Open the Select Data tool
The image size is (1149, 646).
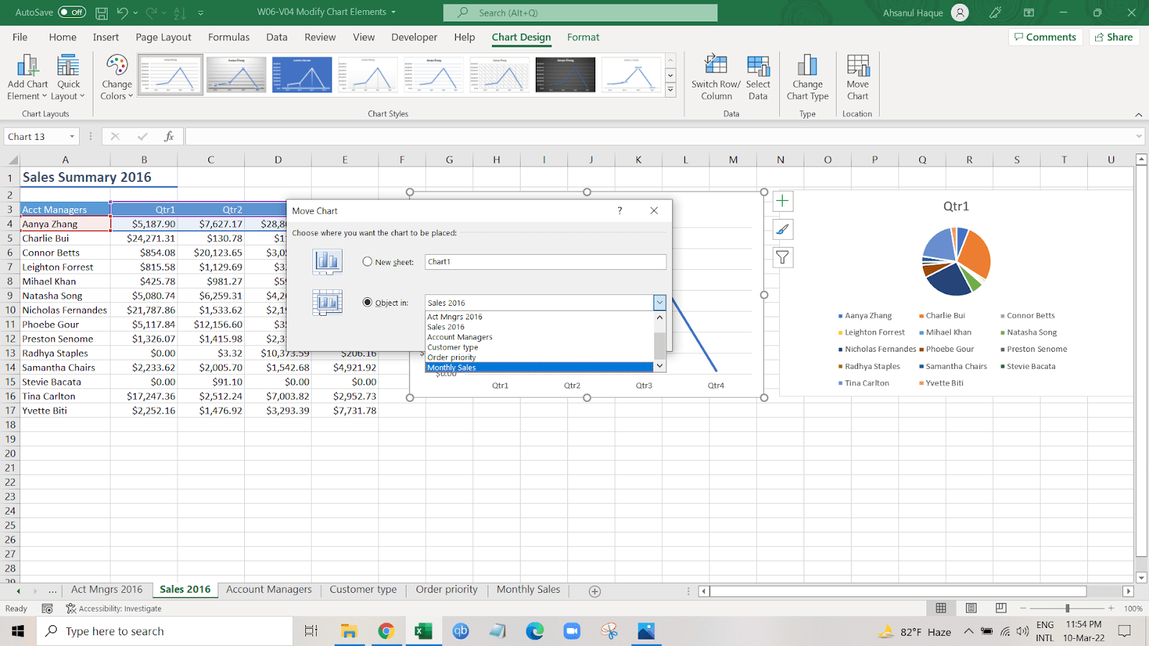(x=758, y=67)
